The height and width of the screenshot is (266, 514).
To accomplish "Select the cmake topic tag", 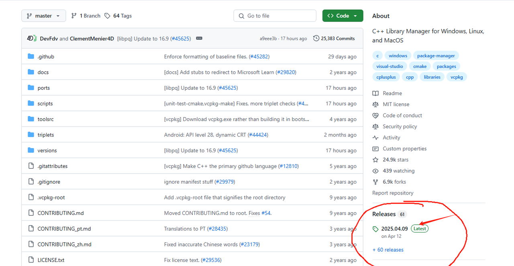I will pos(420,66).
